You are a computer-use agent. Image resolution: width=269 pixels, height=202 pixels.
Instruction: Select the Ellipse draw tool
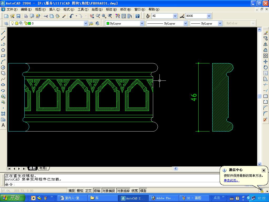tap(3, 85)
